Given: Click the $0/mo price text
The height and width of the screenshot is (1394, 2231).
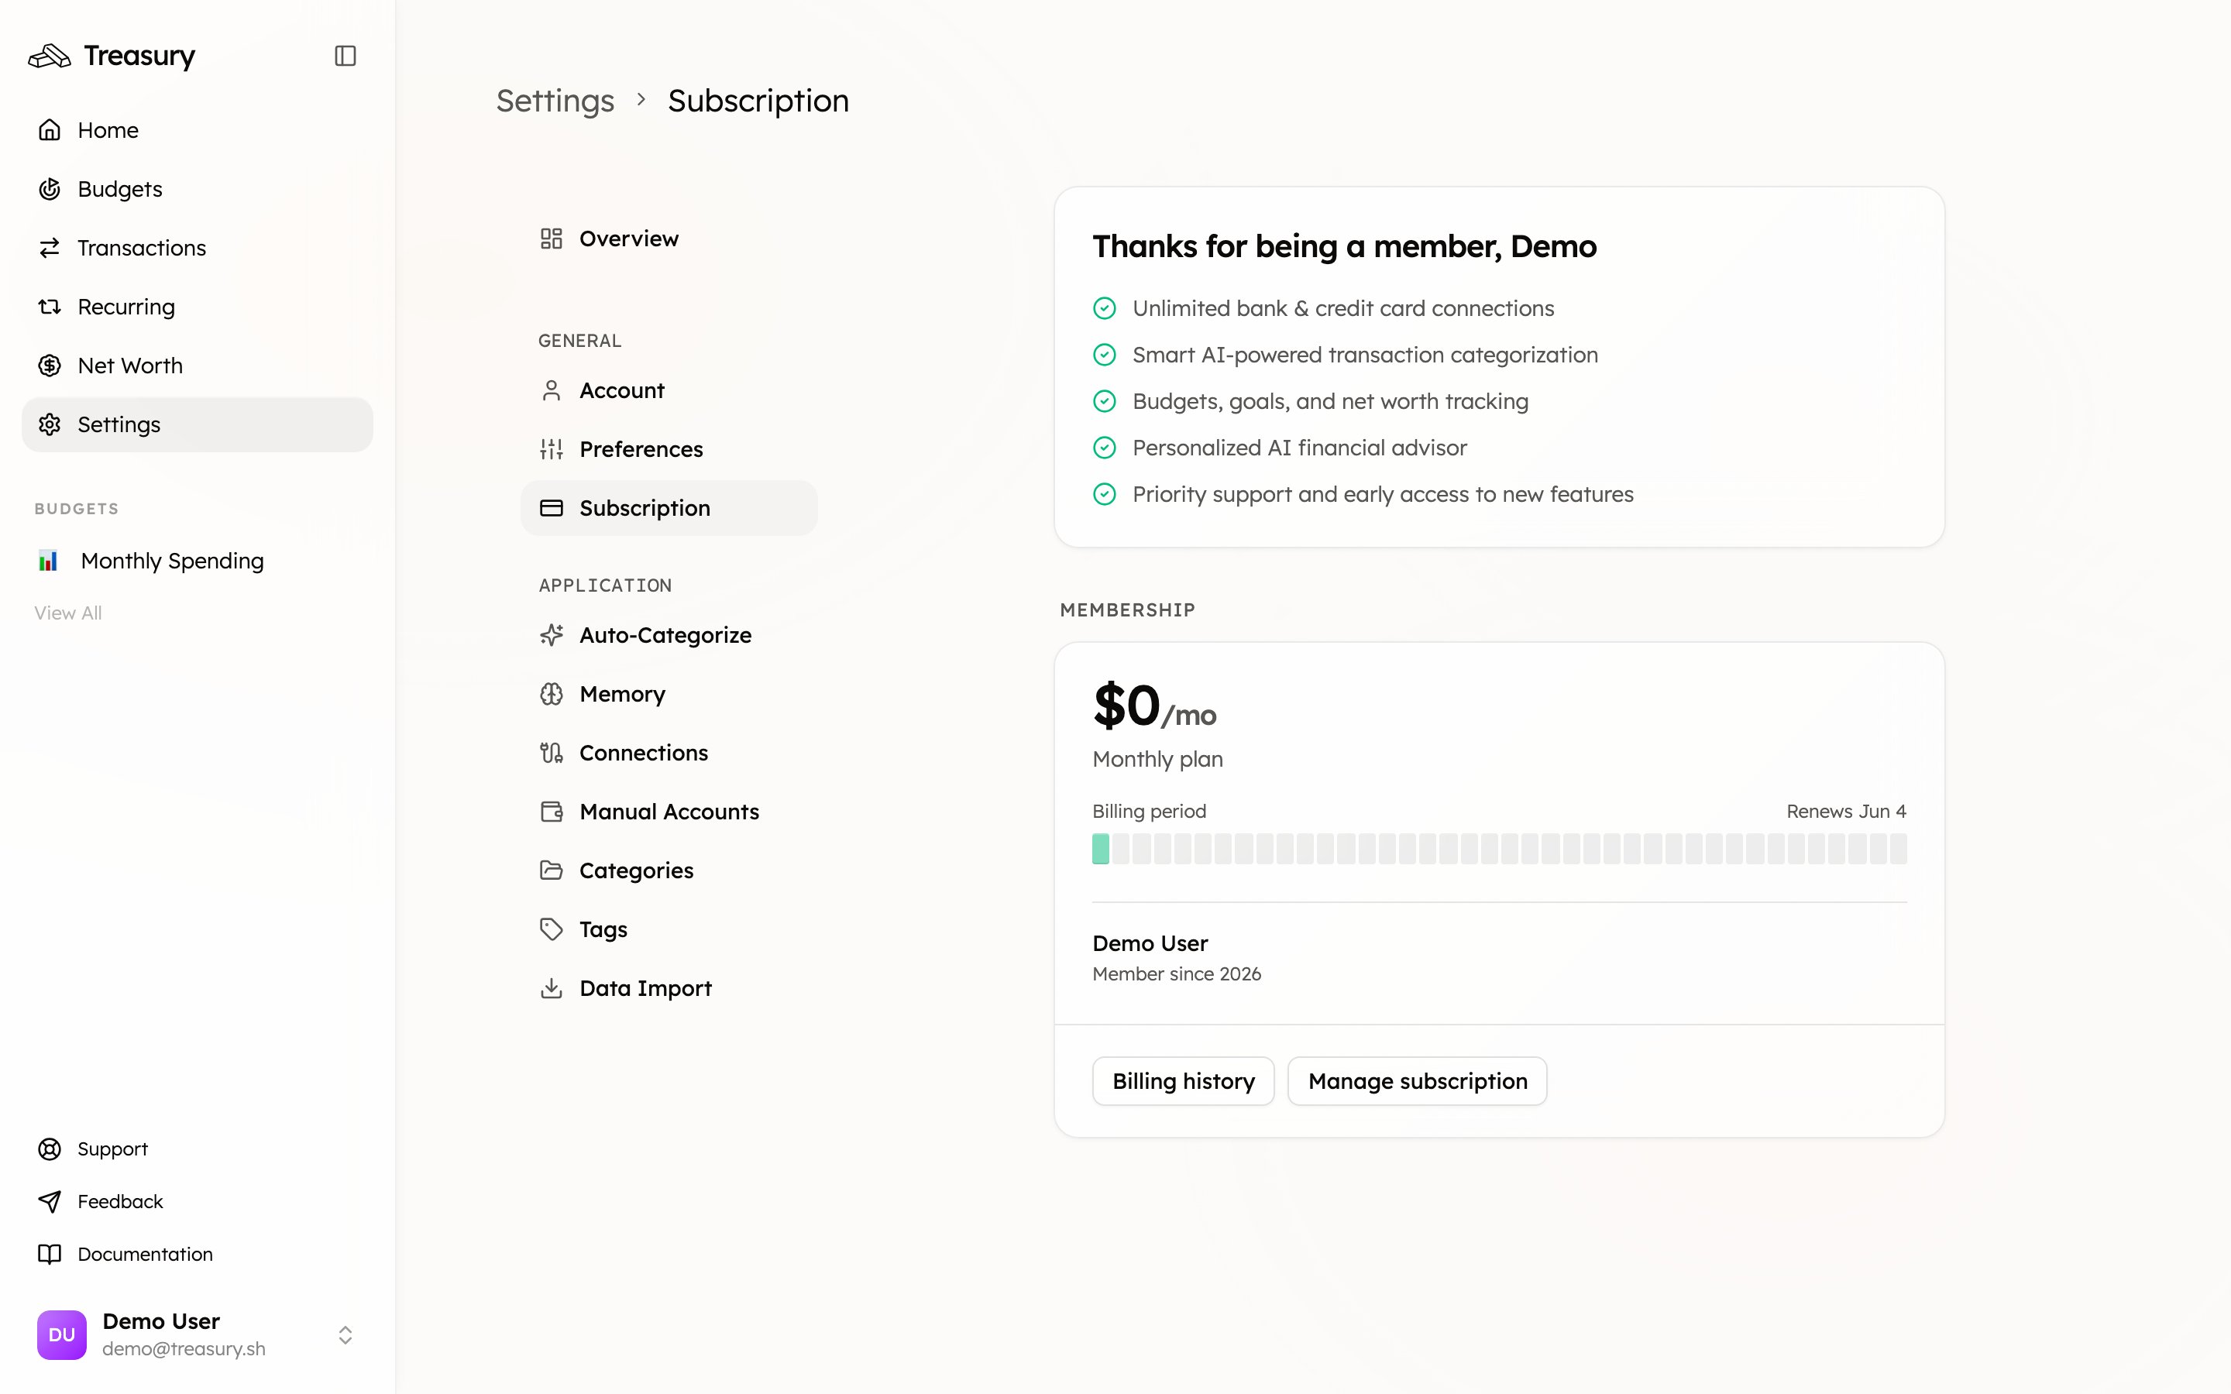Looking at the screenshot, I should [x=1154, y=706].
